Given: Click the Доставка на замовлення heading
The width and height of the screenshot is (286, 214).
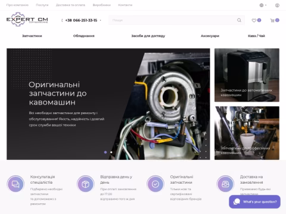Looking at the screenshot, I should [x=251, y=180].
